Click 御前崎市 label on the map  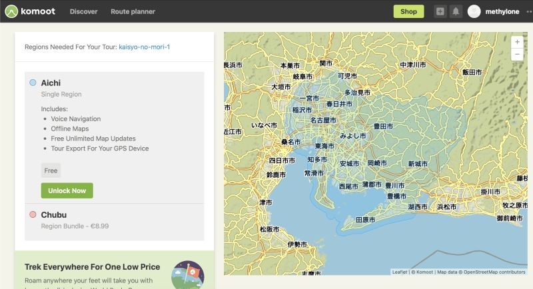[510, 218]
